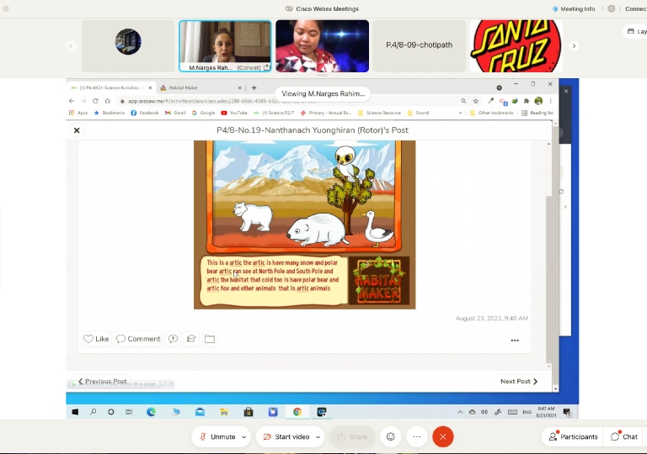Click the Unmute microphone button
The width and height of the screenshot is (647, 454).
pyautogui.click(x=217, y=436)
